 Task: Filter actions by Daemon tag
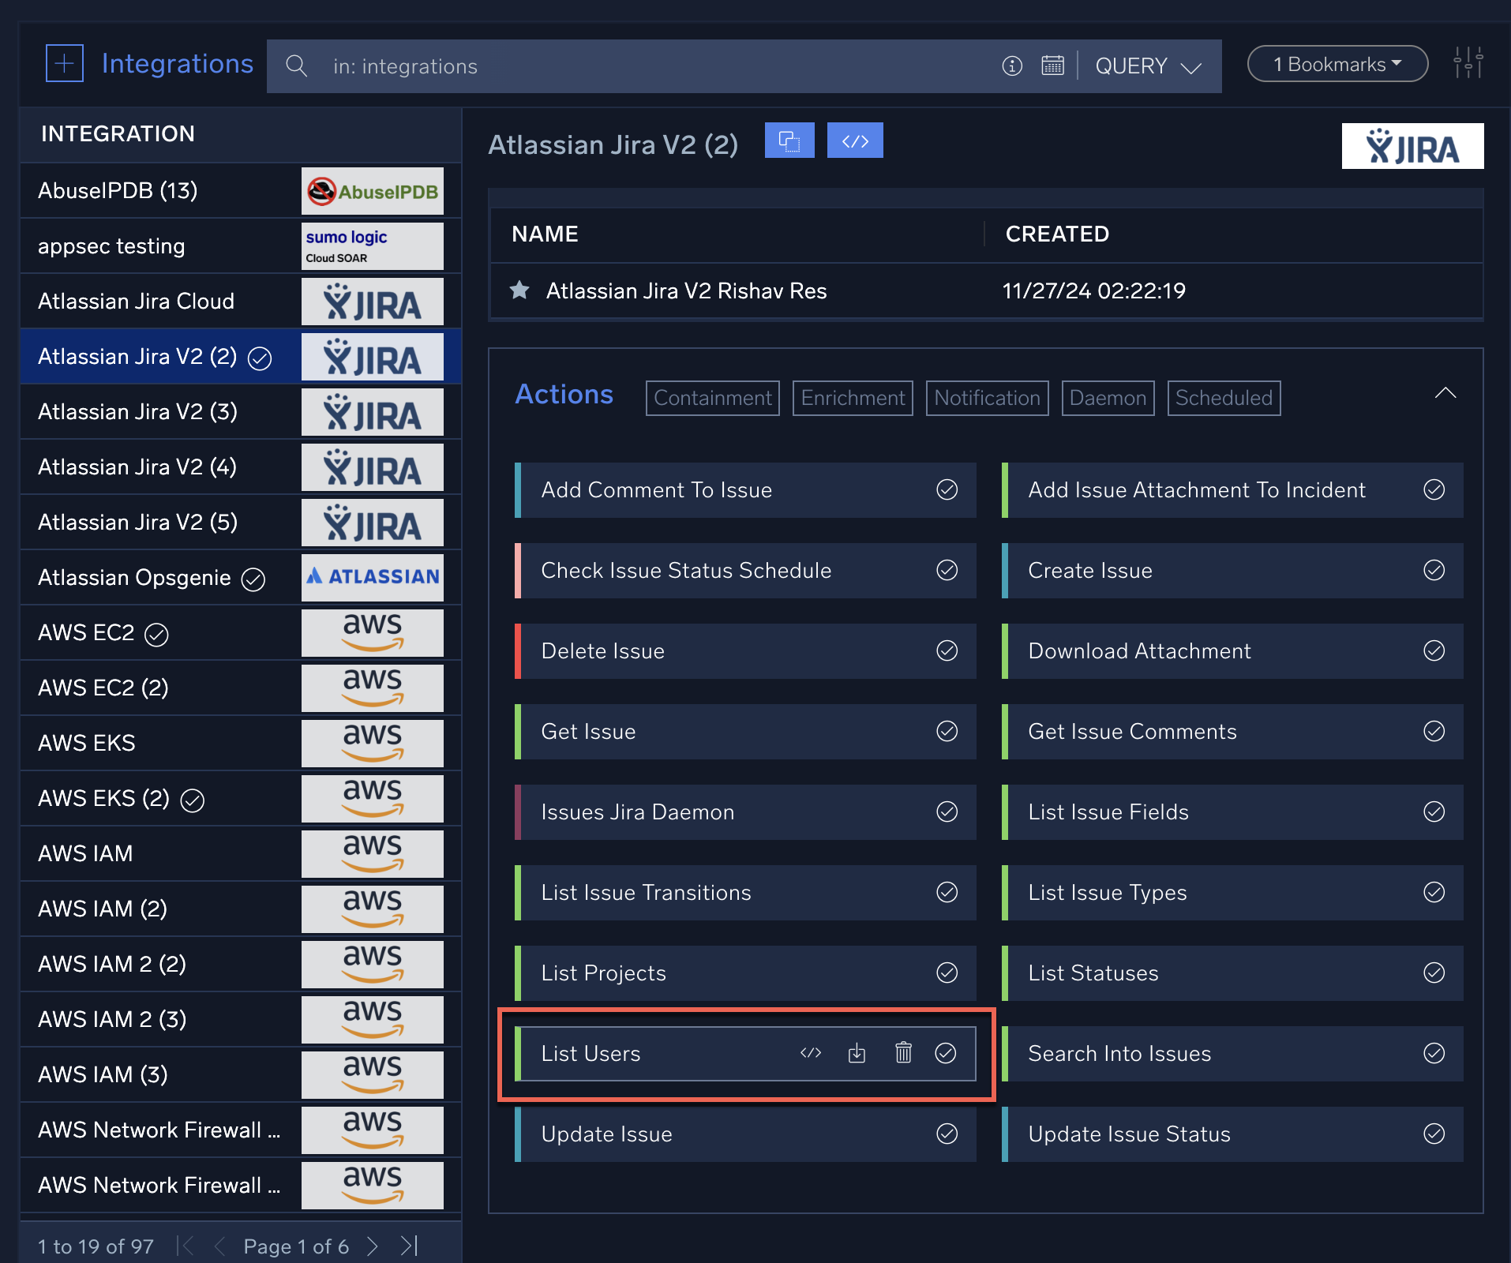point(1108,398)
